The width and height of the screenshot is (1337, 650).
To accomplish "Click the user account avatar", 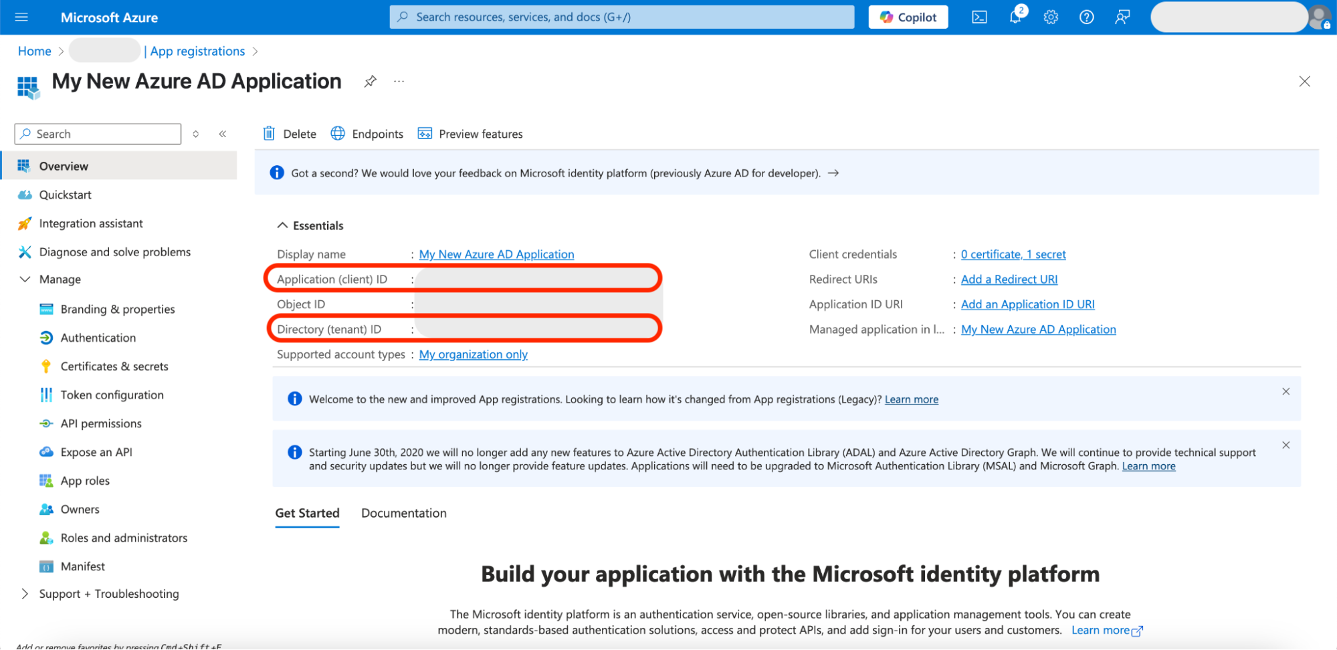I will click(x=1320, y=17).
